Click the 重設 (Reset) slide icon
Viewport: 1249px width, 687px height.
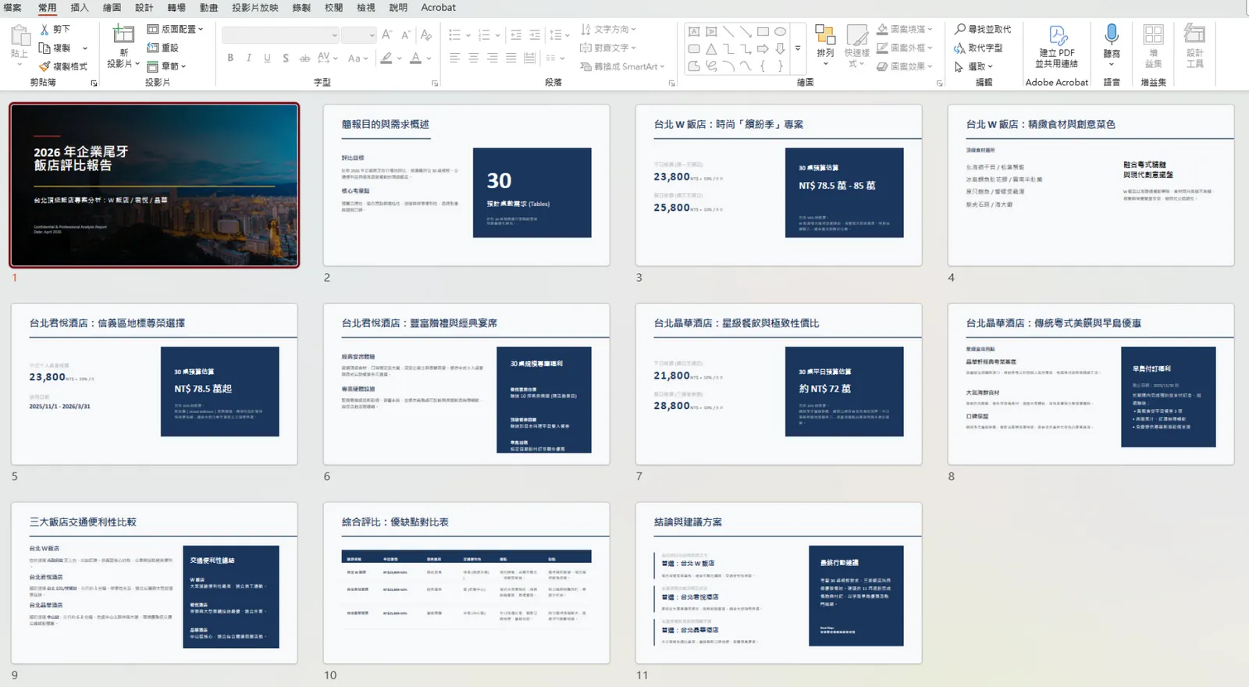[153, 48]
